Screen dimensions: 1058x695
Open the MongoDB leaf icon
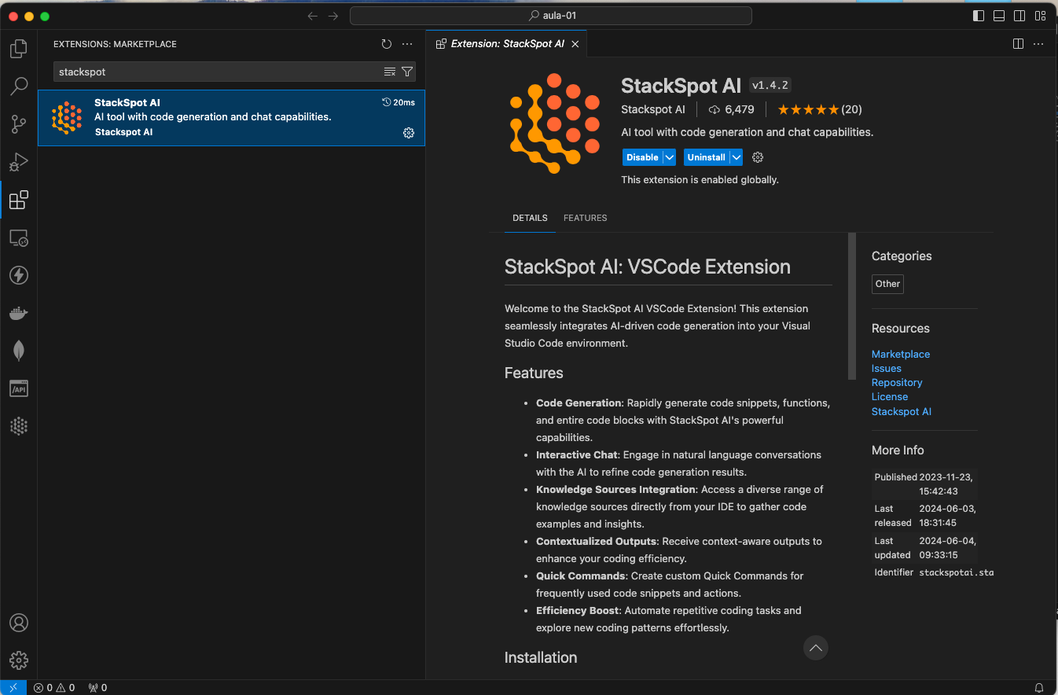(19, 351)
